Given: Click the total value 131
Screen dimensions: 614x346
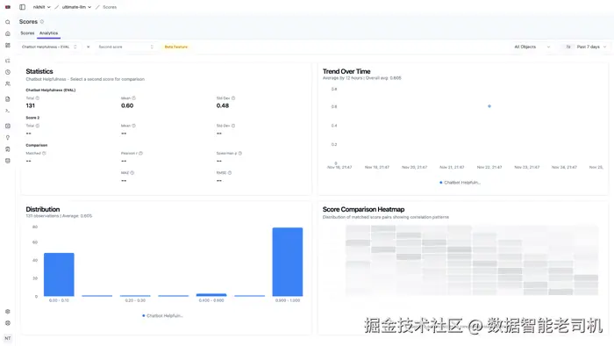Looking at the screenshot, I should pos(31,105).
